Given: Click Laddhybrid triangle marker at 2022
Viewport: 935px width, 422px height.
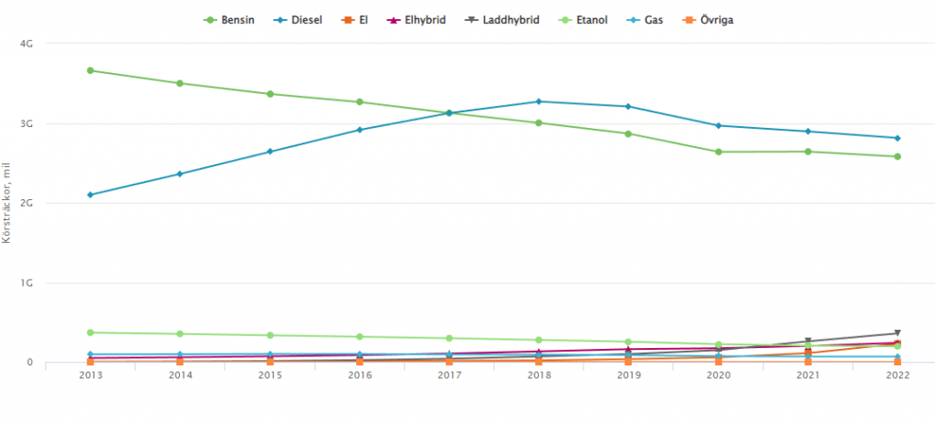Looking at the screenshot, I should pyautogui.click(x=898, y=333).
